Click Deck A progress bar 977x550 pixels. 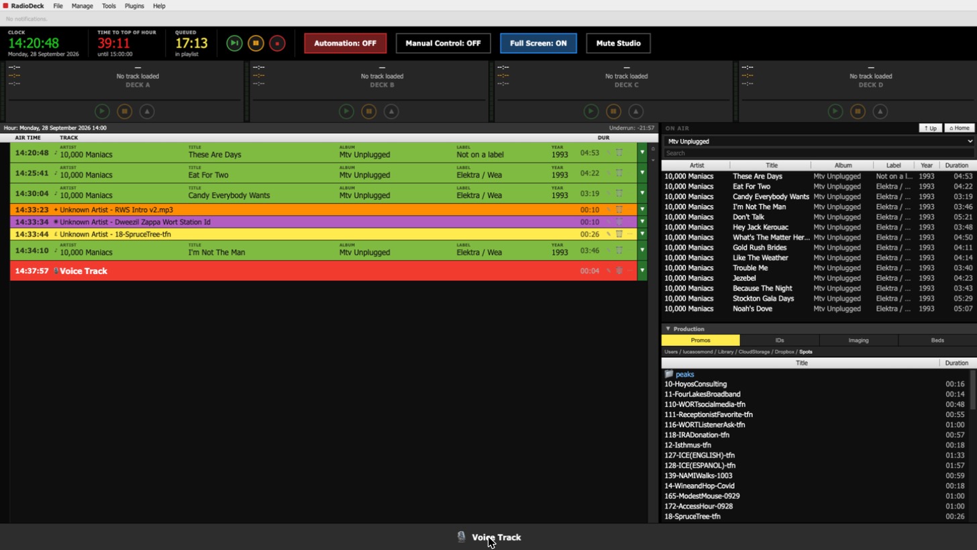coord(124,100)
